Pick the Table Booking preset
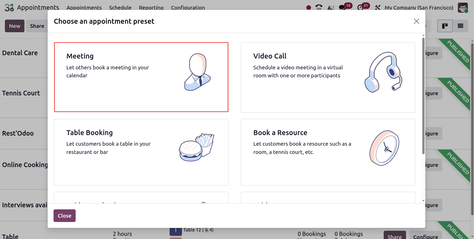The width and height of the screenshot is (474, 239). pyautogui.click(x=141, y=152)
